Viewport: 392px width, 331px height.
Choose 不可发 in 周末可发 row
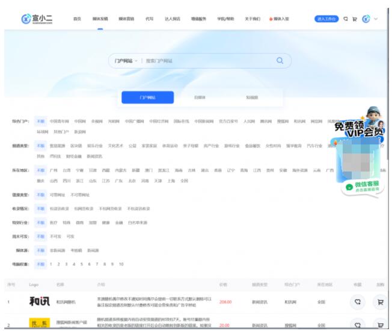click(x=55, y=237)
